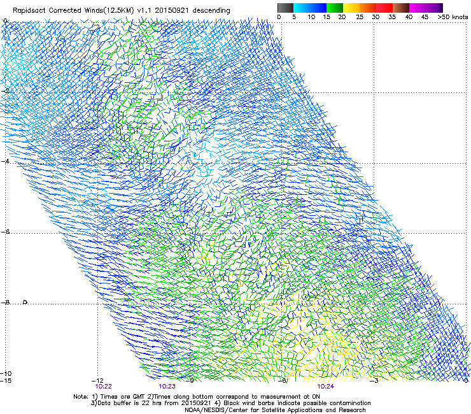Click the red 30-35 knots color swatch

tap(384, 8)
